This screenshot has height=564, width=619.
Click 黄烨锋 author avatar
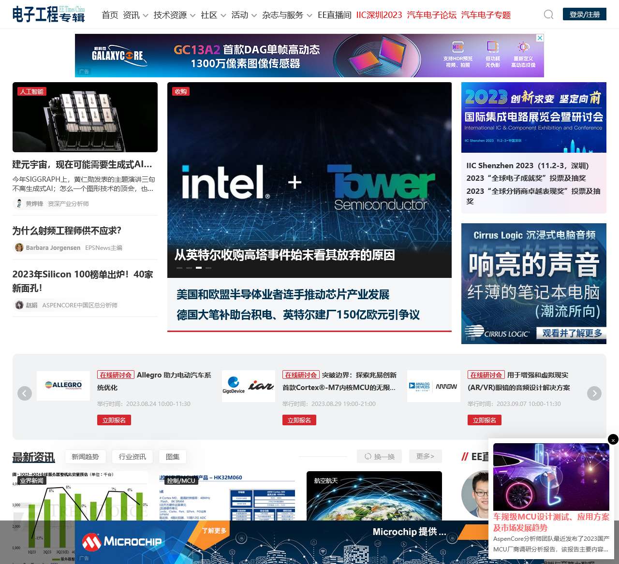pyautogui.click(x=19, y=203)
